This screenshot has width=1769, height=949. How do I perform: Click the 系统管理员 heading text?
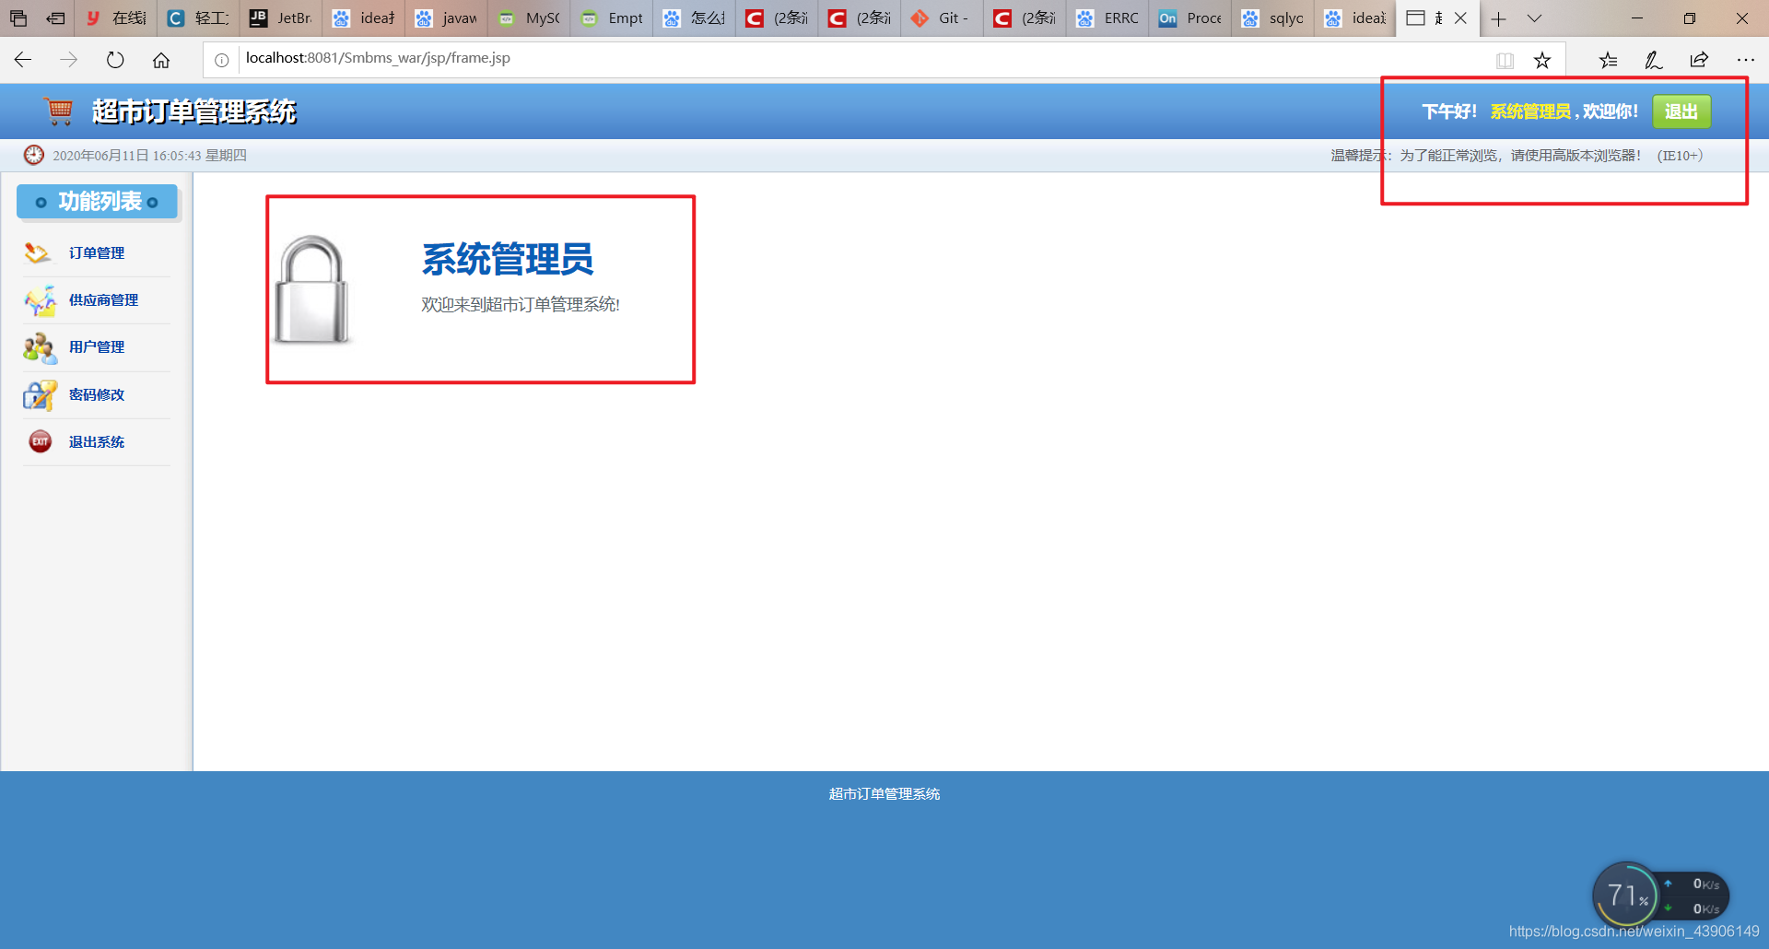coord(508,259)
